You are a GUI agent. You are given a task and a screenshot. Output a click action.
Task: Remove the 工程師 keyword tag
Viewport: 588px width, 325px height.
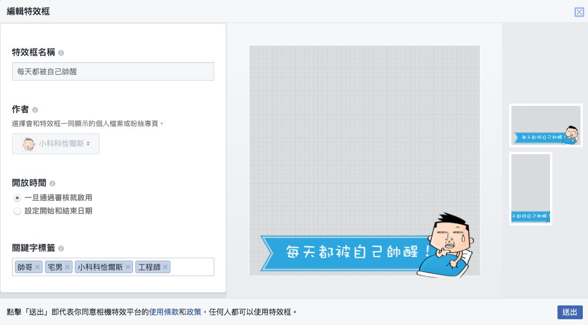pos(165,267)
